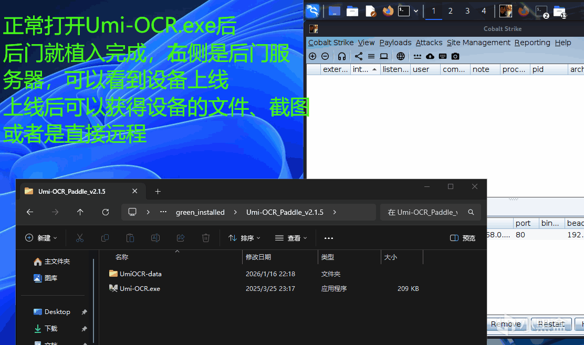Open Site Management menu
The height and width of the screenshot is (345, 584).
click(478, 43)
